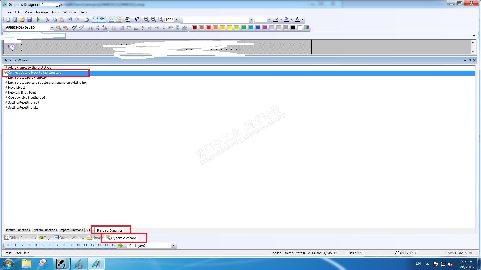This screenshot has width=481, height=270.
Task: Toggle the grid display button
Action: (95, 19)
